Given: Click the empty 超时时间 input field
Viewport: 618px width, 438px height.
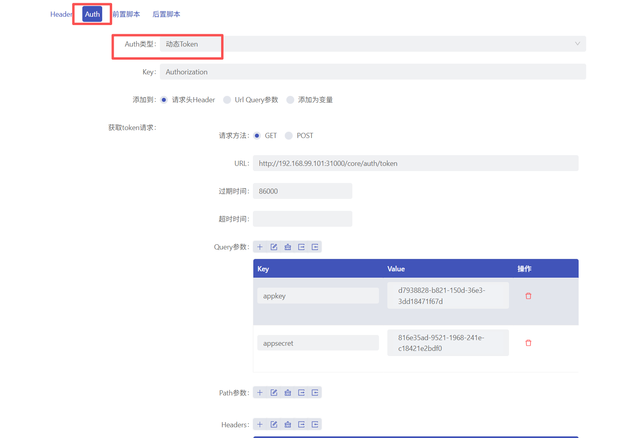Looking at the screenshot, I should (302, 219).
